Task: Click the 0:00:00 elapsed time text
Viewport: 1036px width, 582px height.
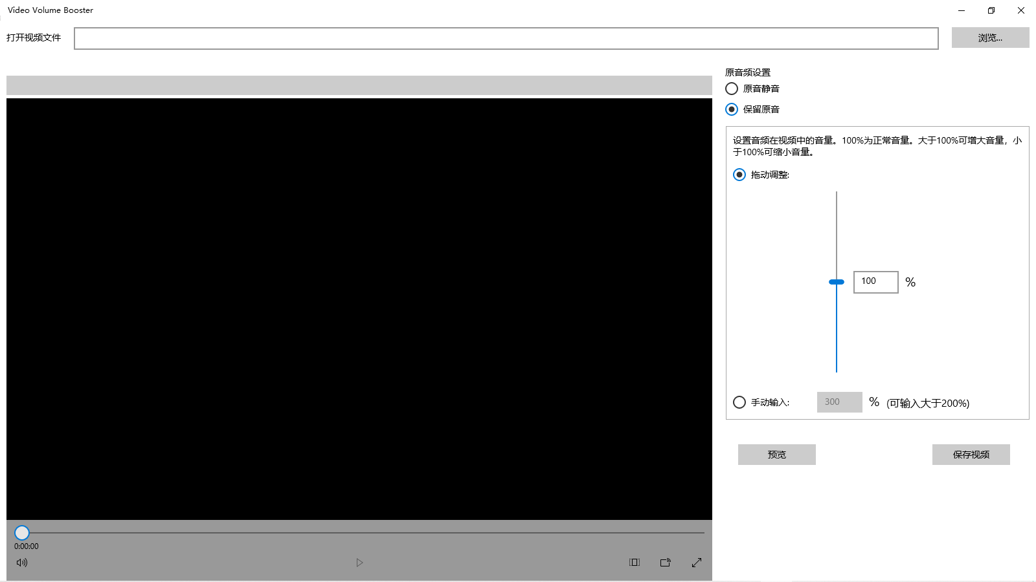Action: [27, 546]
